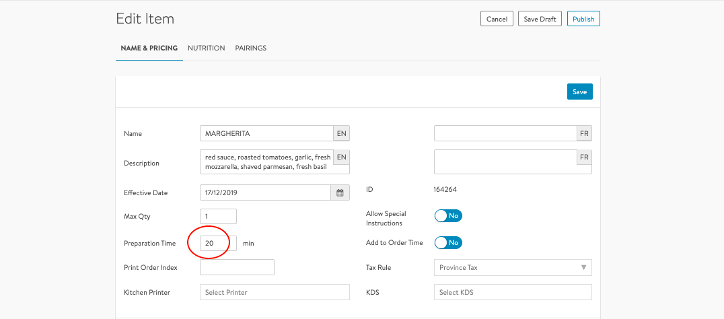The height and width of the screenshot is (319, 724).
Task: Click the blue Save button
Action: tap(579, 92)
